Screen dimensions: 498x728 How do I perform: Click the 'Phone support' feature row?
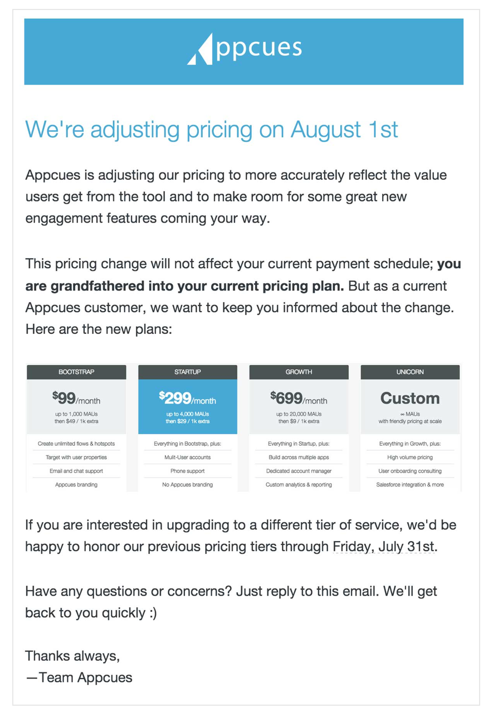click(x=188, y=471)
